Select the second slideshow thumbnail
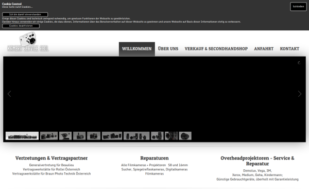309x193 pixels. click(49, 136)
